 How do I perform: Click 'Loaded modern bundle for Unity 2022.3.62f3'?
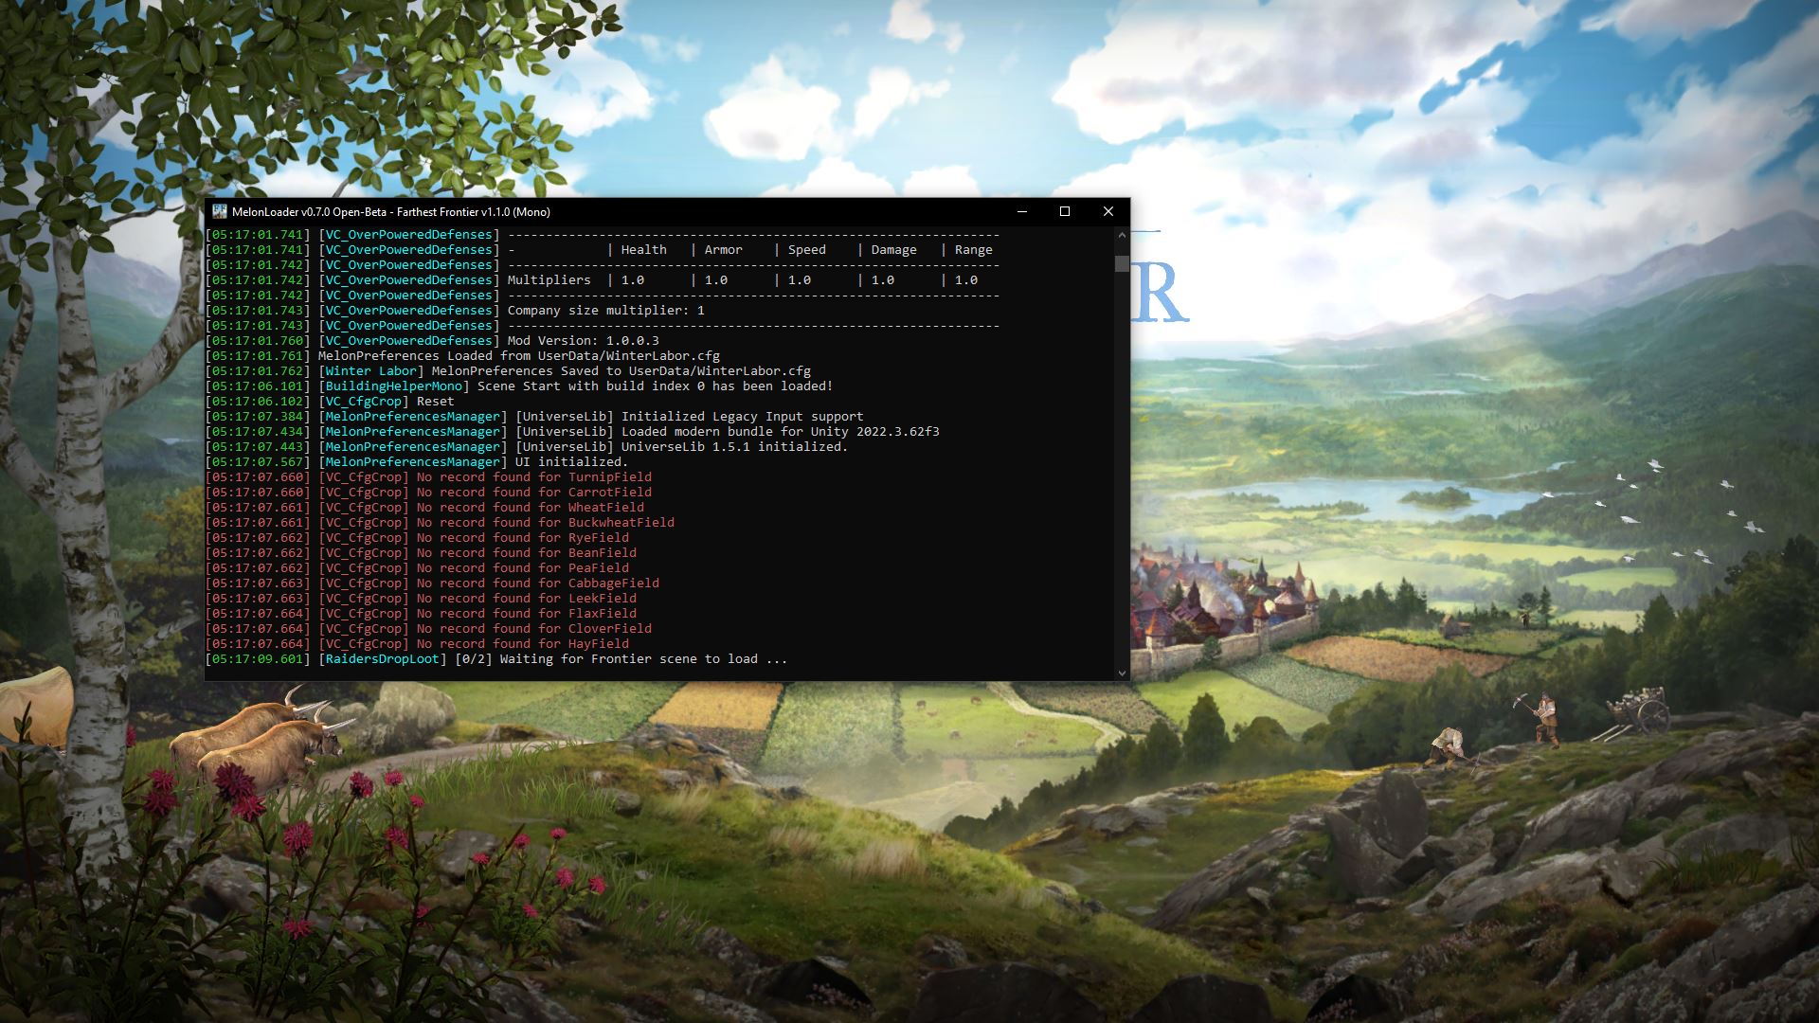(781, 432)
